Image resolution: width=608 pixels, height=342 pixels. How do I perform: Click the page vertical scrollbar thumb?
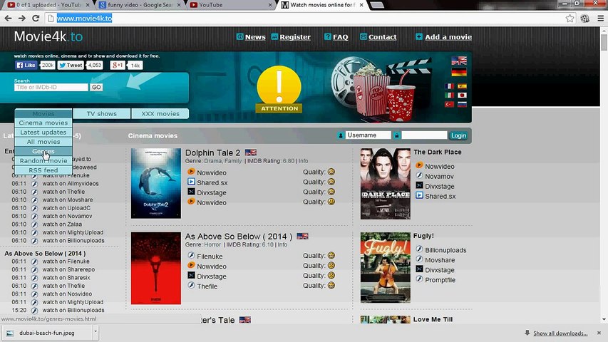(604, 42)
